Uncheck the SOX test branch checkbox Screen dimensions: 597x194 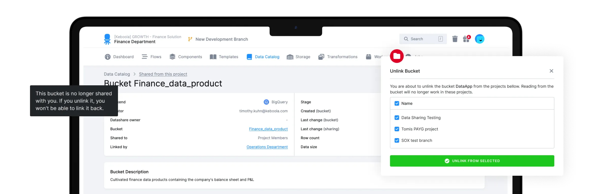[x=397, y=140]
